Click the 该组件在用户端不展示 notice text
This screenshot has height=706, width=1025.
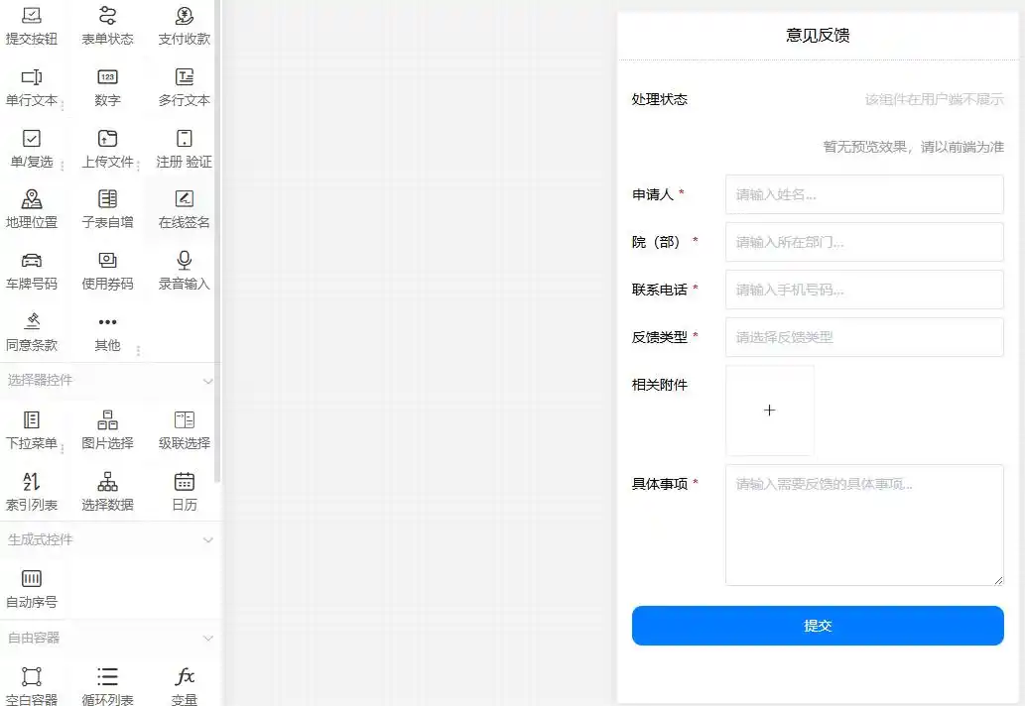tap(934, 99)
